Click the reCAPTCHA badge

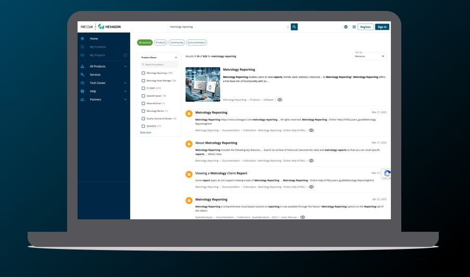tap(386, 174)
